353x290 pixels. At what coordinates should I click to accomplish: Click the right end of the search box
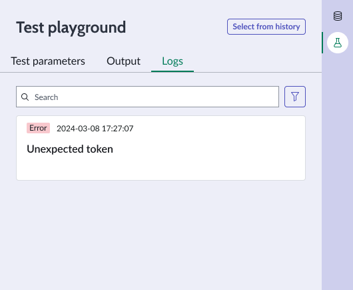(x=270, y=97)
